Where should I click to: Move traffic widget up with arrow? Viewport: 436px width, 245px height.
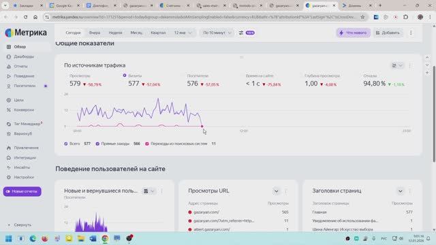[427, 57]
